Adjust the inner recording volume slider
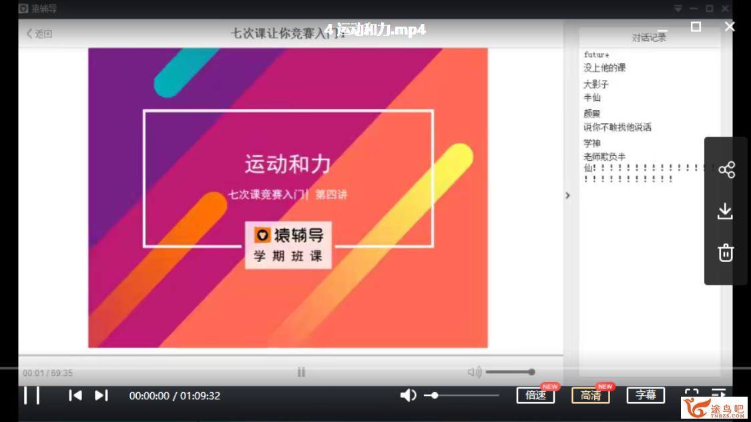The height and width of the screenshot is (422, 751). 510,372
